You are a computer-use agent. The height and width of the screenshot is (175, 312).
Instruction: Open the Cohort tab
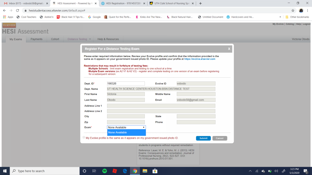click(x=55, y=39)
